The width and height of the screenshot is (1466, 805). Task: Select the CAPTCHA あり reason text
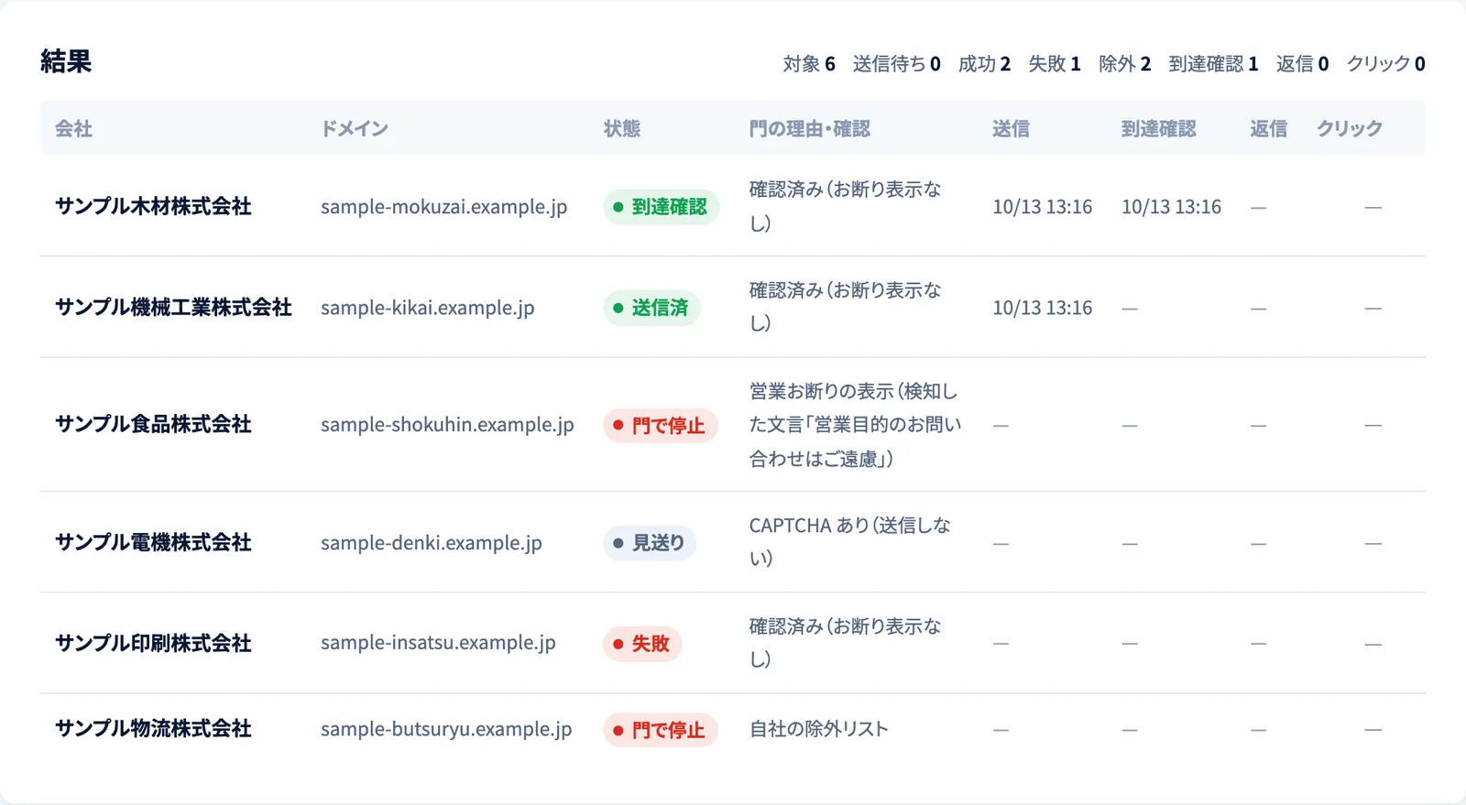[849, 542]
